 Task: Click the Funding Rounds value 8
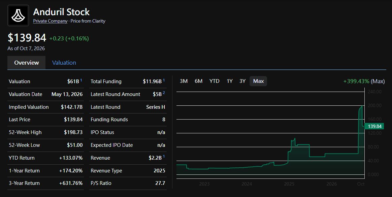[x=164, y=120]
